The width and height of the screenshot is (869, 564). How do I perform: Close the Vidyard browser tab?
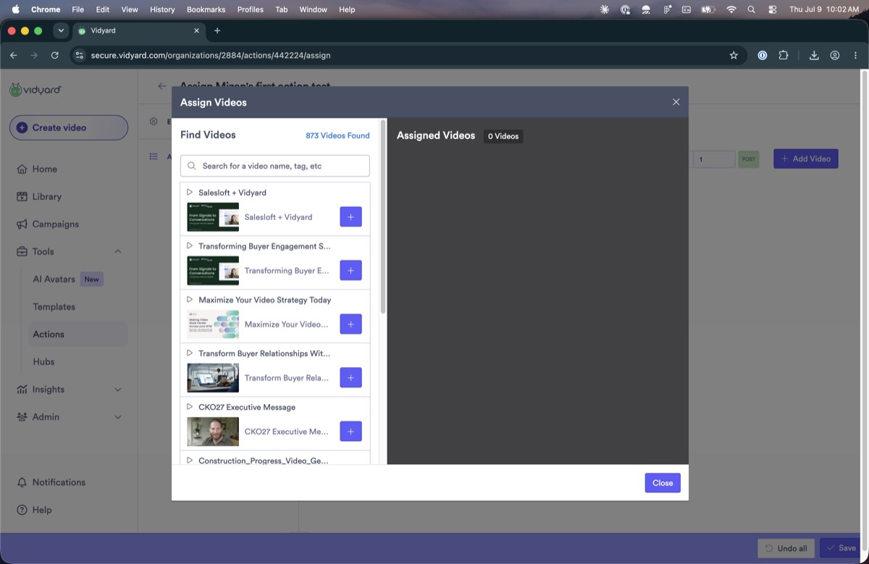pos(197,30)
